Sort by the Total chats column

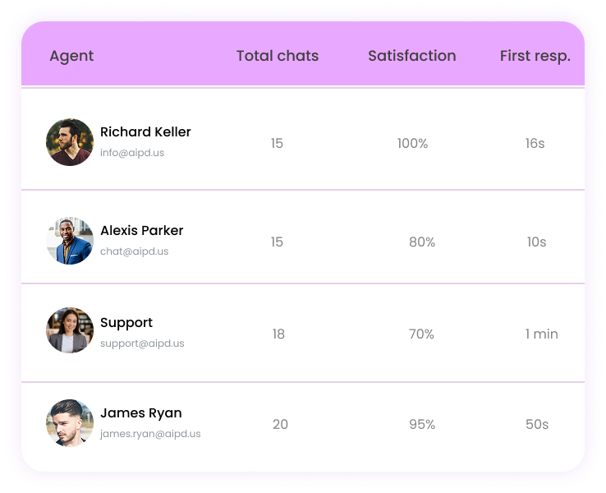point(278,56)
